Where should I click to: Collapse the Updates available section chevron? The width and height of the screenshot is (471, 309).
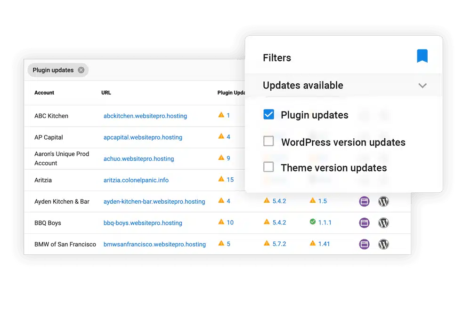click(422, 86)
